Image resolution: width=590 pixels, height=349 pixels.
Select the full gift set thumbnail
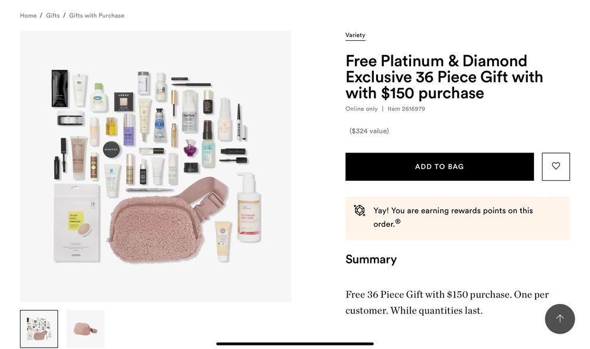pyautogui.click(x=39, y=329)
